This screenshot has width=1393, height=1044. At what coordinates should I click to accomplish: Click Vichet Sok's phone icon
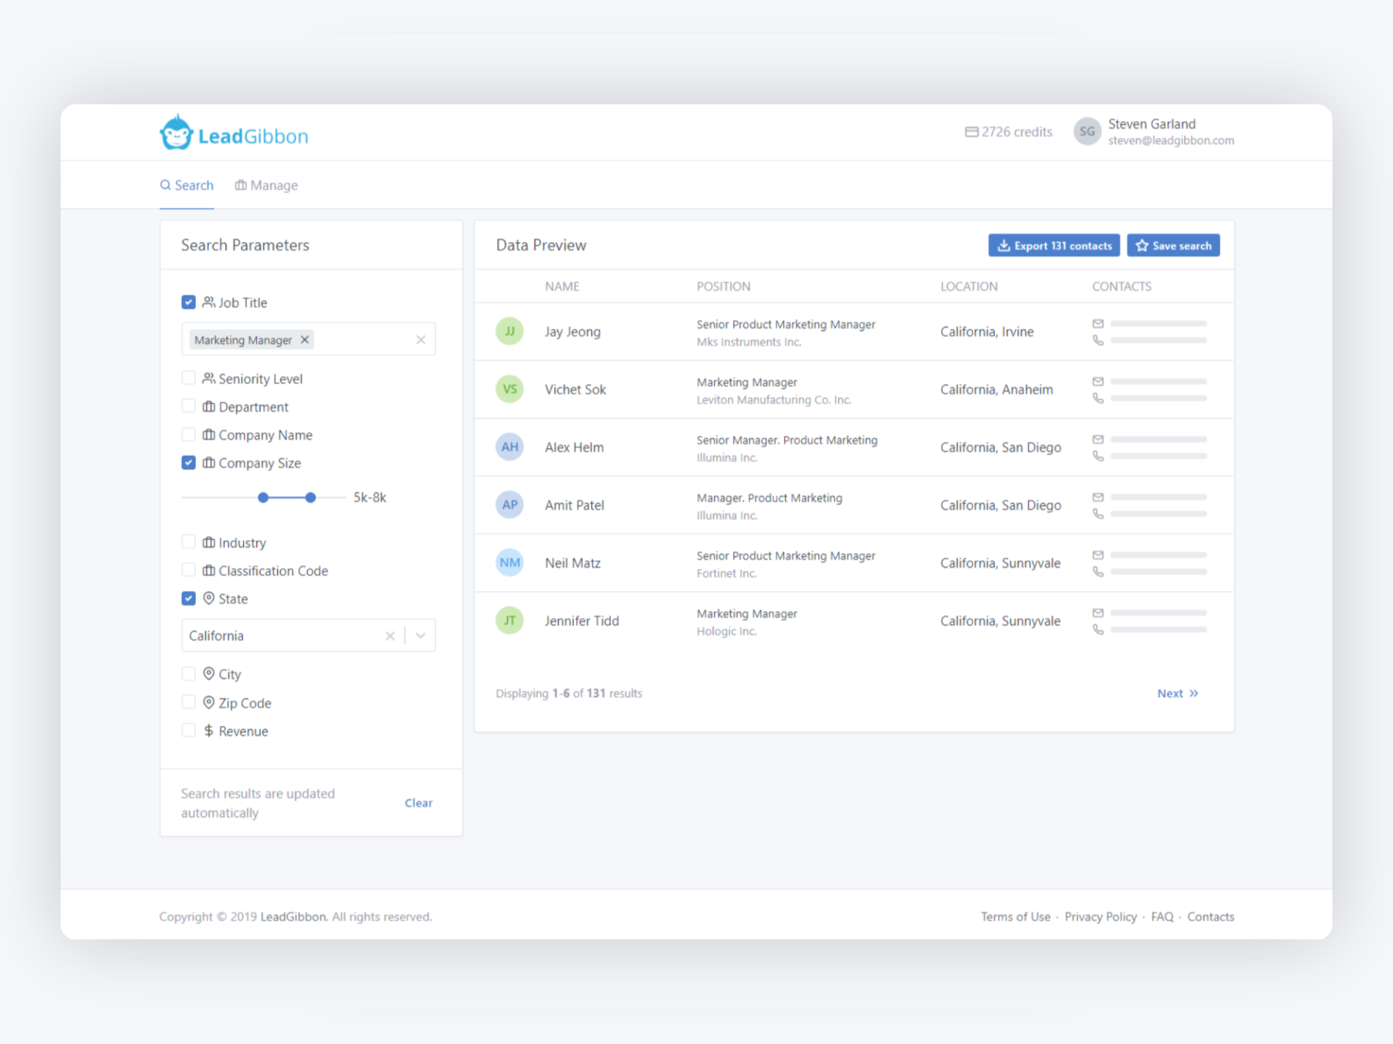pos(1098,398)
